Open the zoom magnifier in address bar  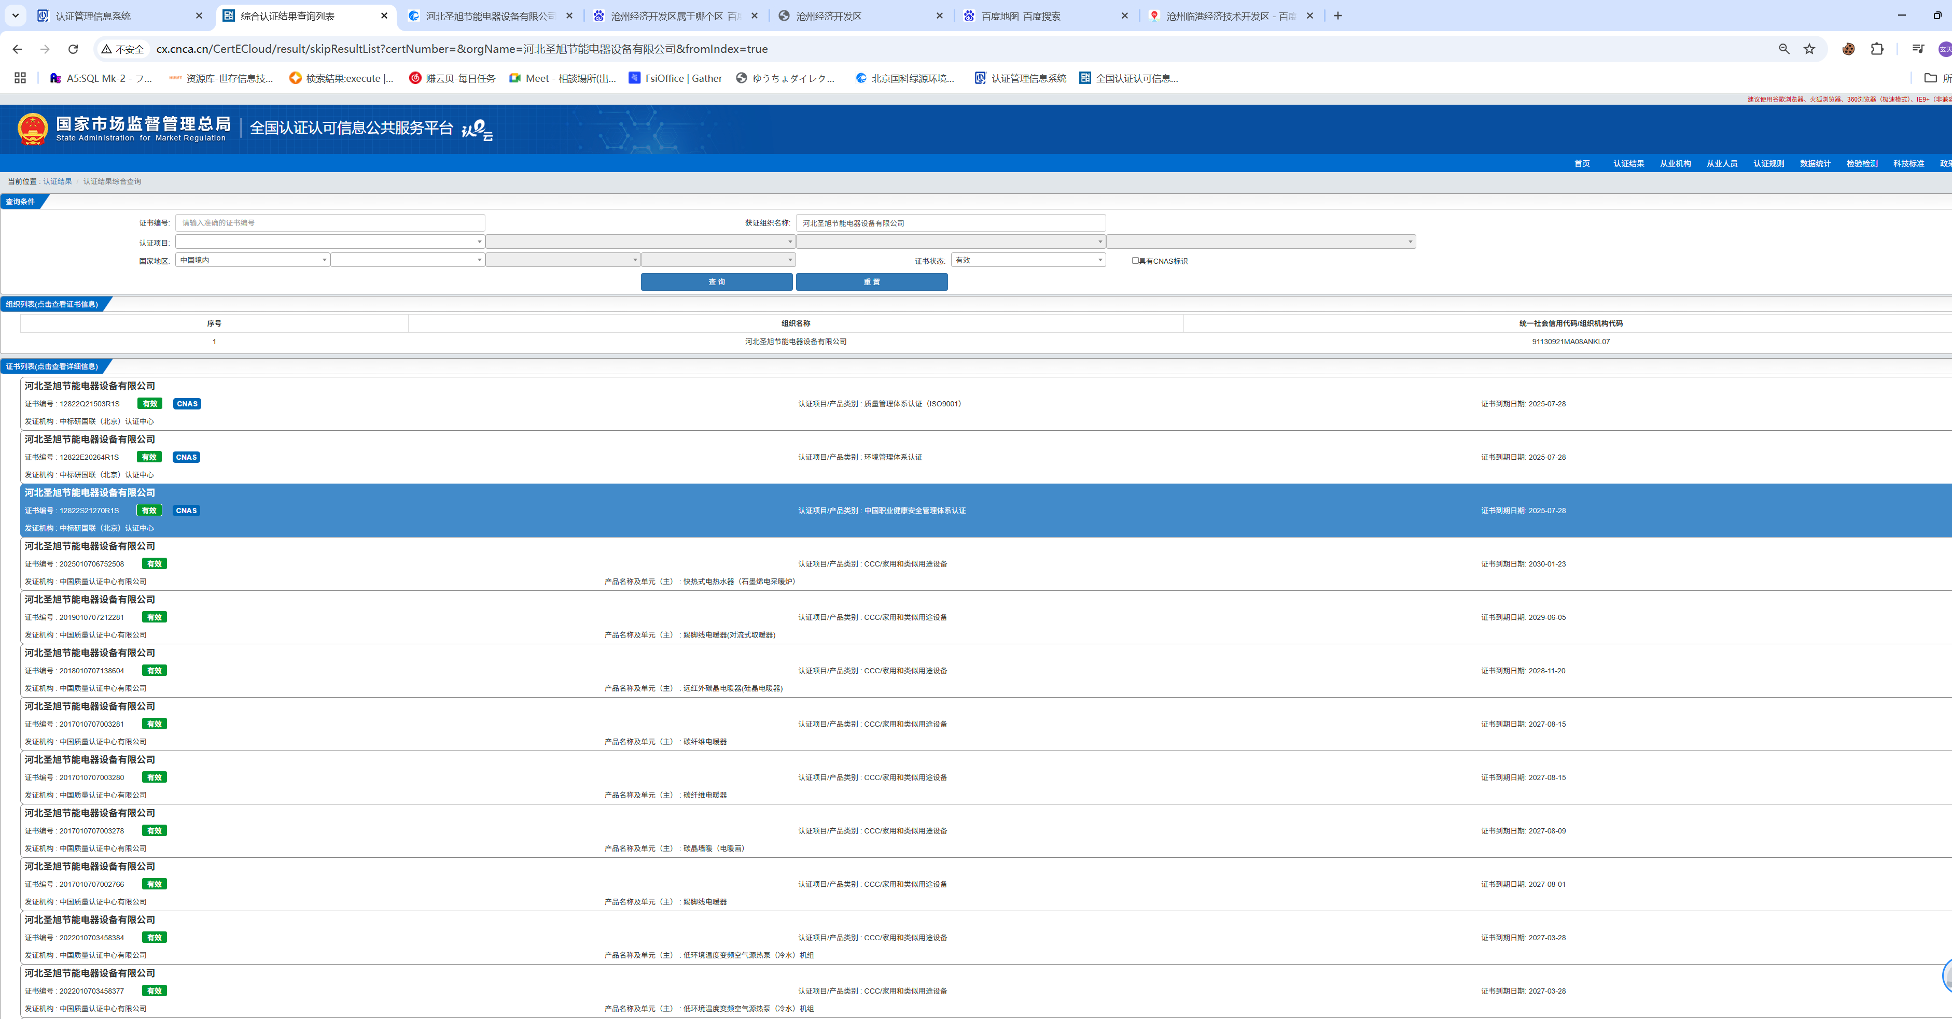[x=1784, y=49]
